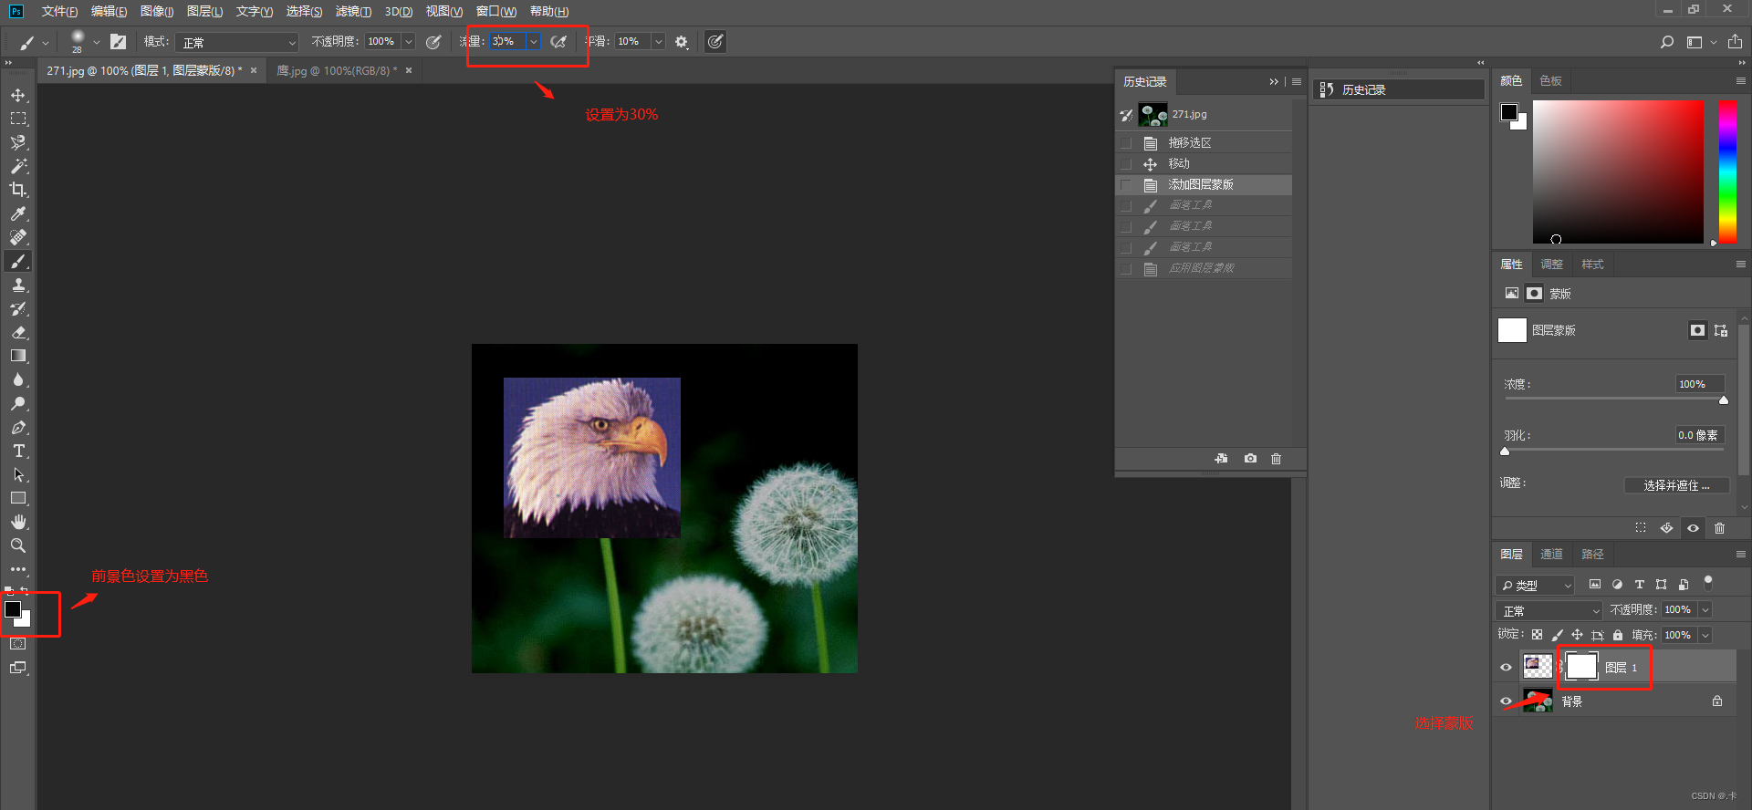Delete current state in History panel
This screenshot has height=810, width=1752.
(x=1277, y=459)
